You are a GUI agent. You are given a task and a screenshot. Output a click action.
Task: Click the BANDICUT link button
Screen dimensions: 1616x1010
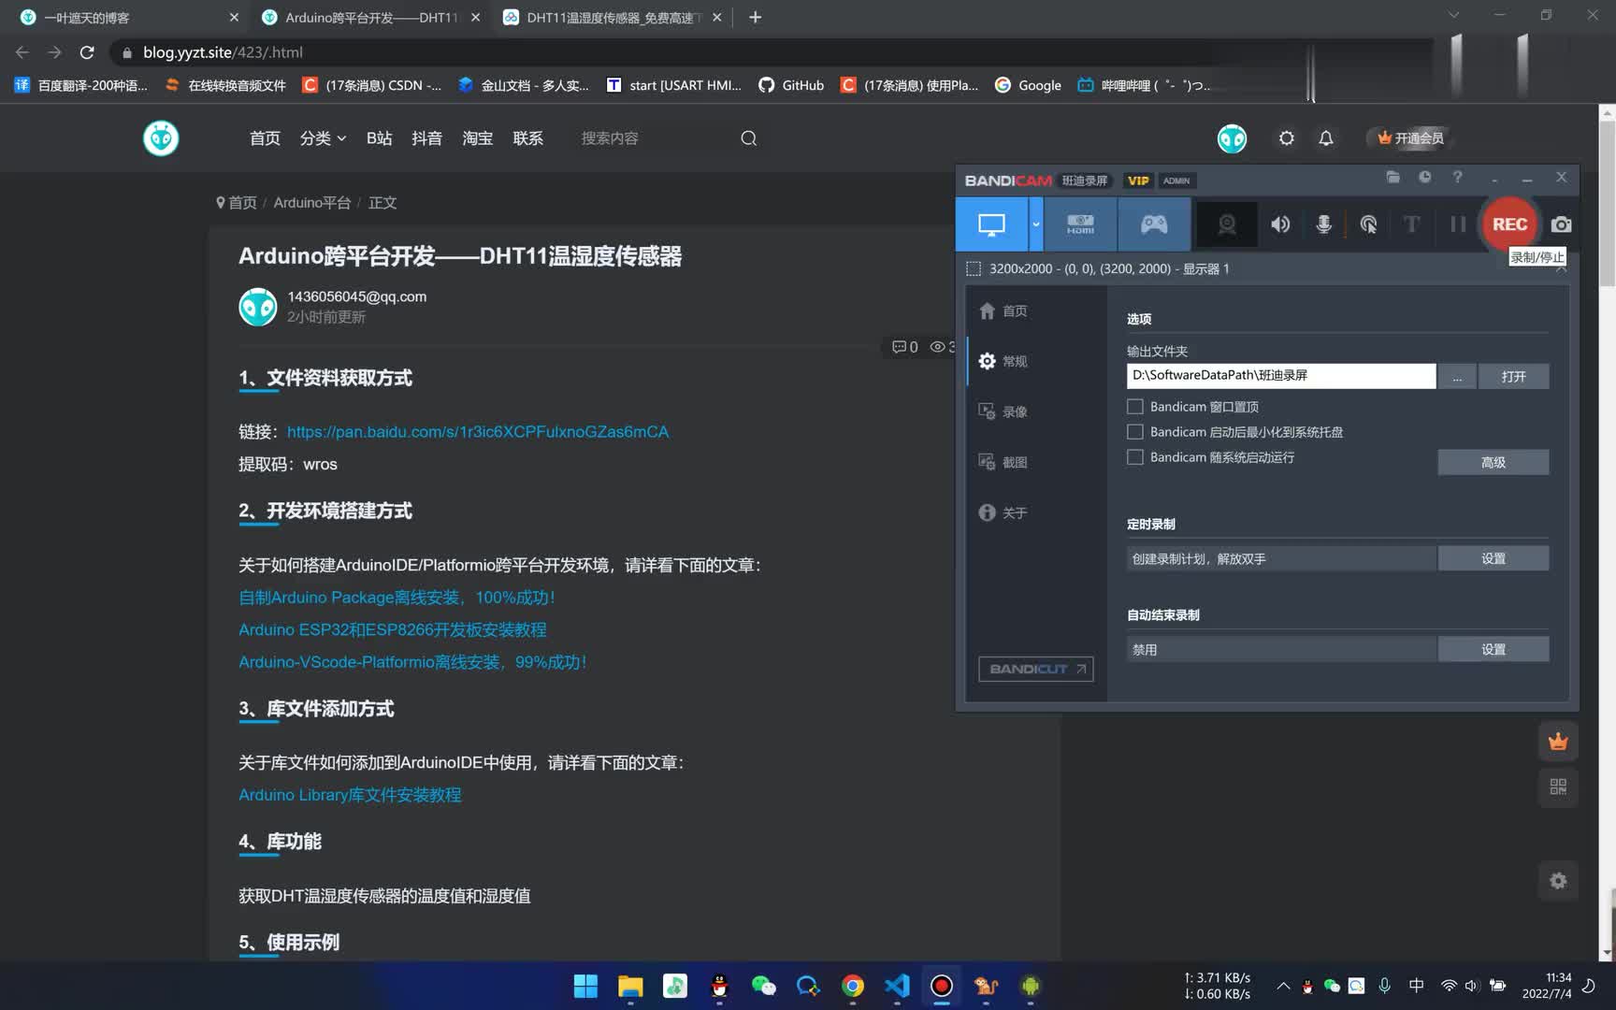tap(1036, 669)
